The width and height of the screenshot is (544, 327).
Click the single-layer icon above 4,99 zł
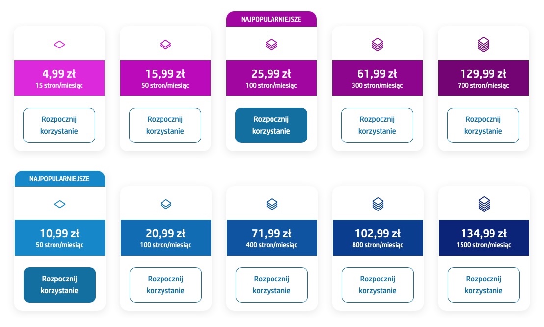coord(59,45)
